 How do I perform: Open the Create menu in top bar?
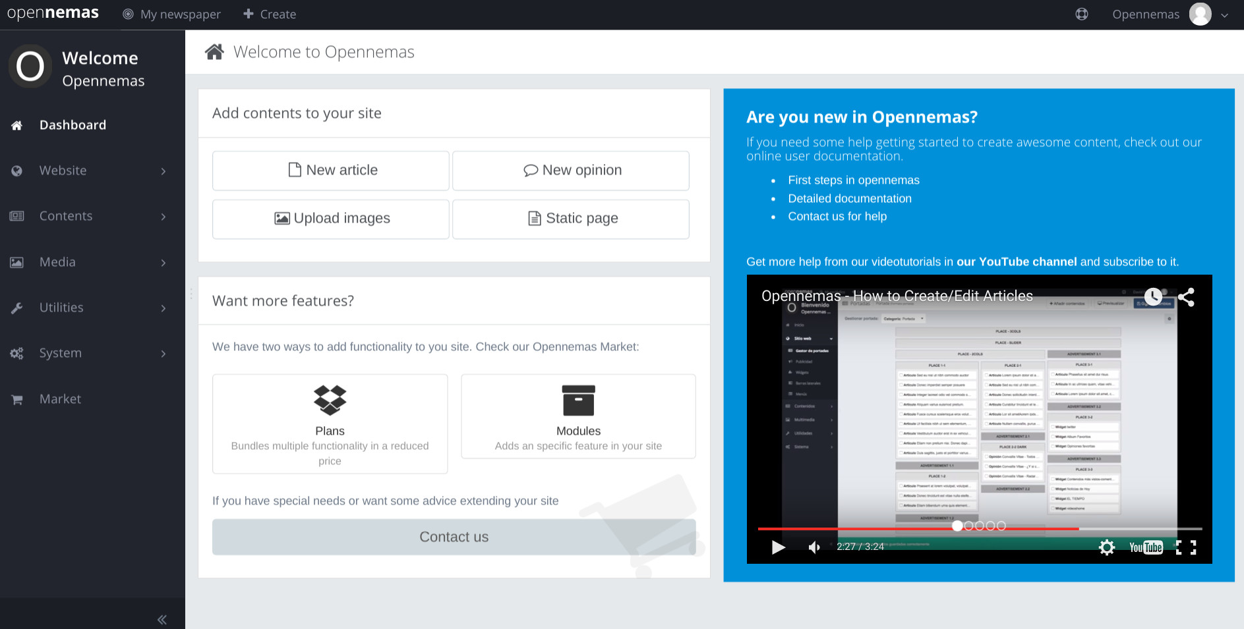pyautogui.click(x=270, y=14)
